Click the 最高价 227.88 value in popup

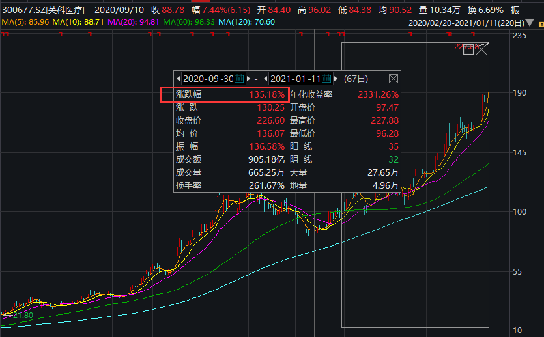pos(385,120)
